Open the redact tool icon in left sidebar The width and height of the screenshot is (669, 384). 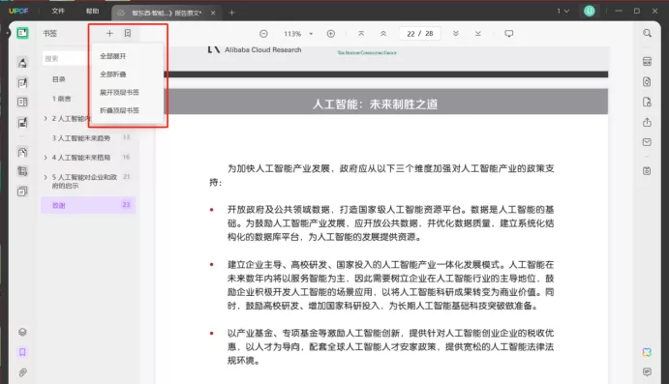pos(22,123)
